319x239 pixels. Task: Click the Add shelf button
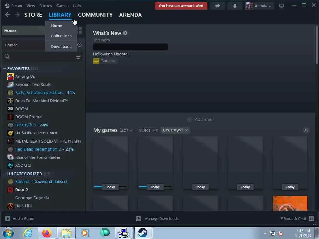tap(200, 119)
